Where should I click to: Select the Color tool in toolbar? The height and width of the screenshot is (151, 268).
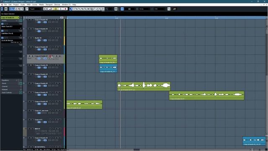(103, 9)
